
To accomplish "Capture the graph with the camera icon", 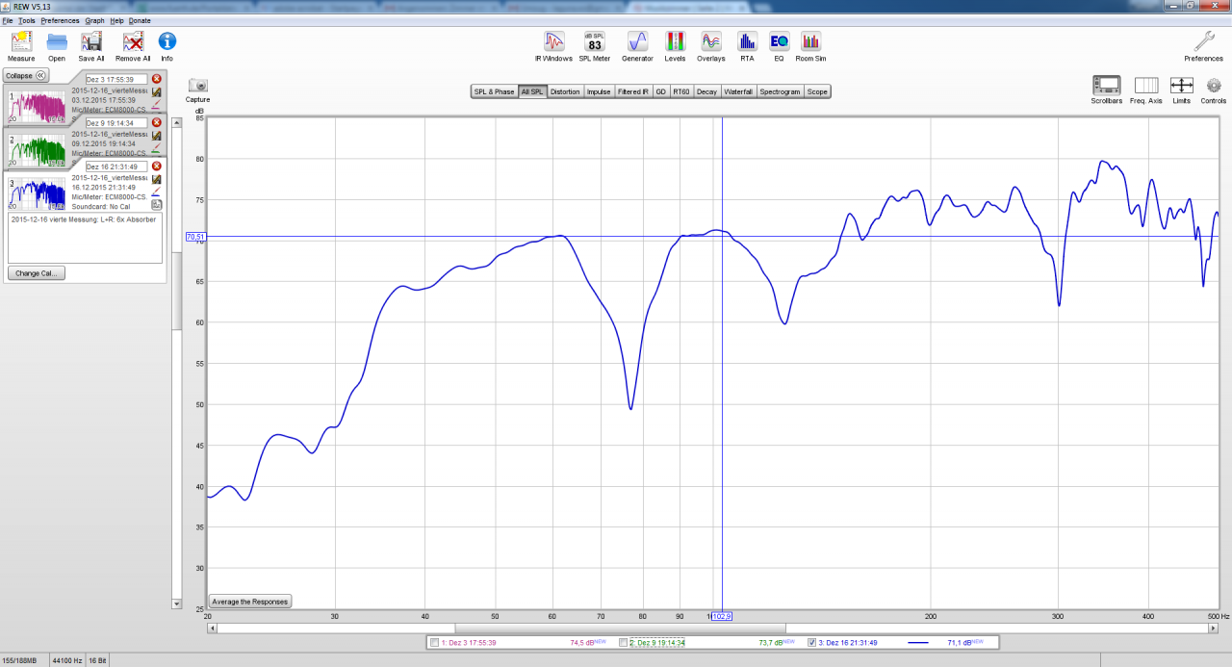I will click(x=198, y=86).
